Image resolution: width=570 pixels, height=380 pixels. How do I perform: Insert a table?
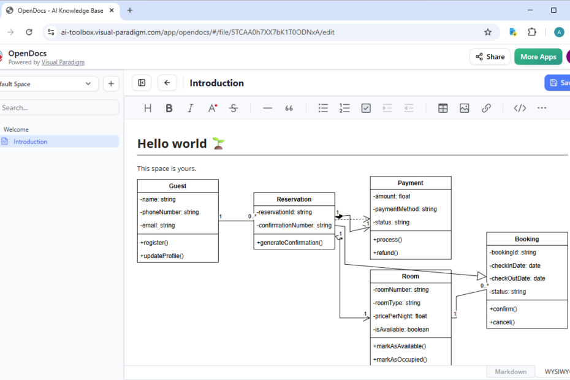point(443,108)
